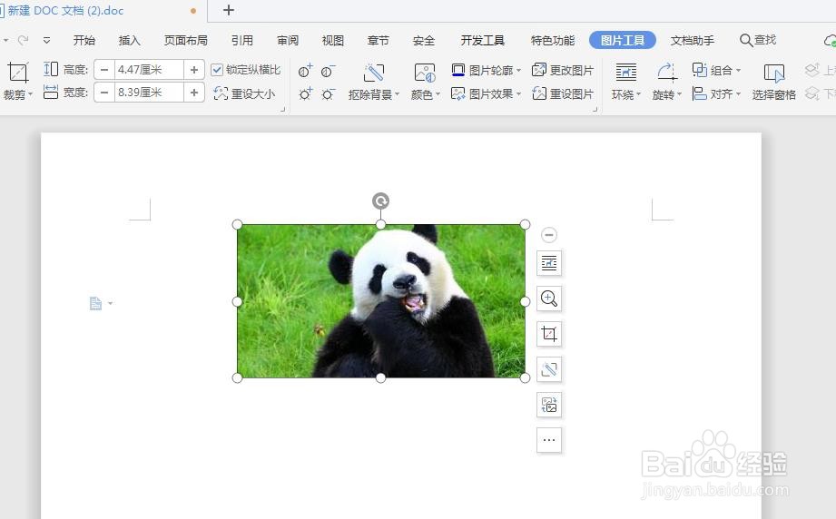Image resolution: width=836 pixels, height=519 pixels.
Task: Click 重设大小 reset size button
Action: pos(245,93)
